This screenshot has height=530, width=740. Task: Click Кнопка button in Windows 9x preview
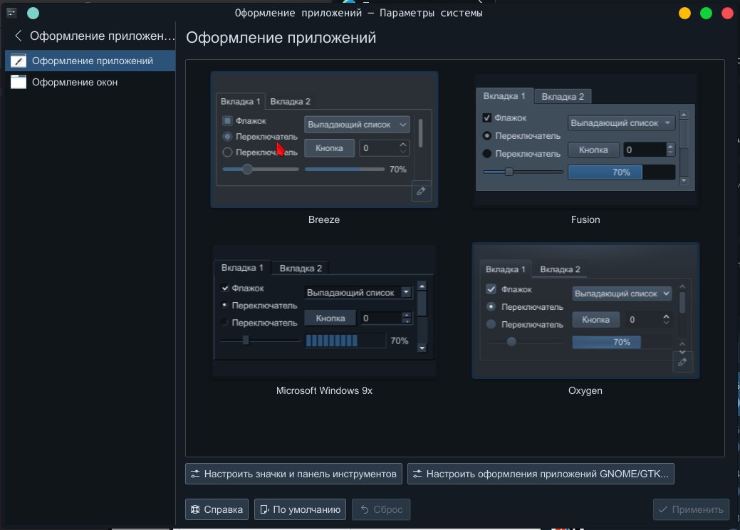click(330, 318)
